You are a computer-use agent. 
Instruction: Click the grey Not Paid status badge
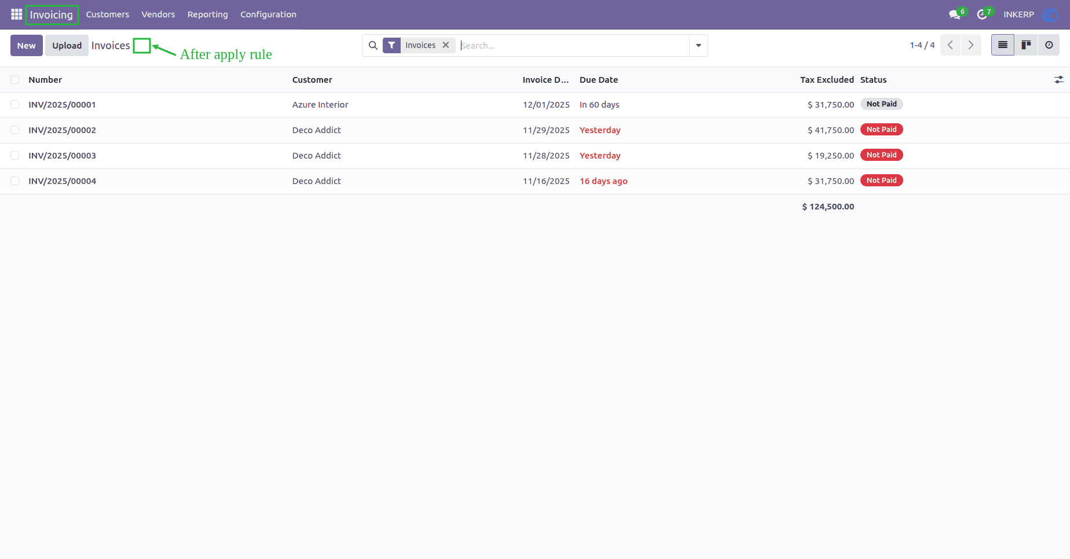click(882, 104)
